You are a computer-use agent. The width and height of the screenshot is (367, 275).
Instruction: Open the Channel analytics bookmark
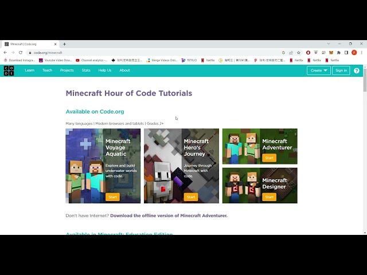[x=92, y=60]
